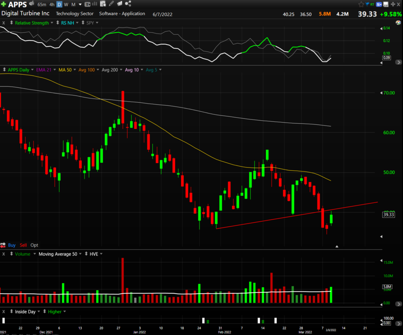Expand the MA 50 dropdown
403x335 pixels.
[75, 70]
